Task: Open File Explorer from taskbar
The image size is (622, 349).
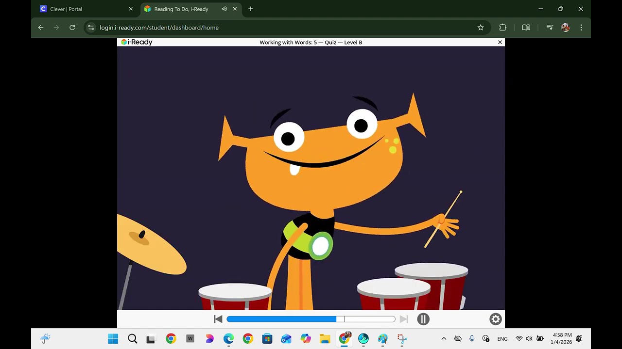Action: click(x=325, y=339)
